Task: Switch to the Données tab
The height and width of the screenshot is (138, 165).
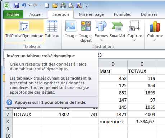Action: [149, 14]
